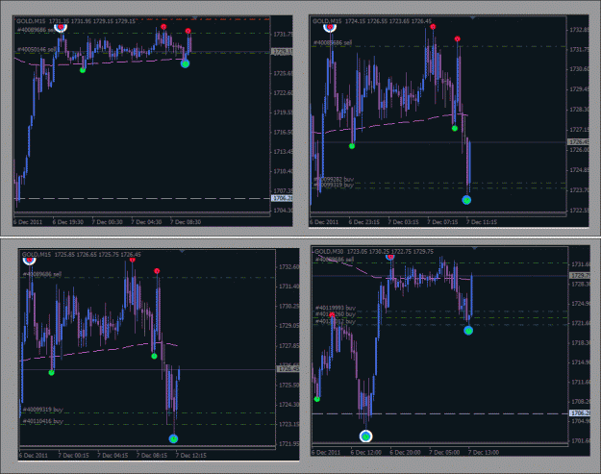Click the 7 Dec 11:15 time label

(x=482, y=222)
